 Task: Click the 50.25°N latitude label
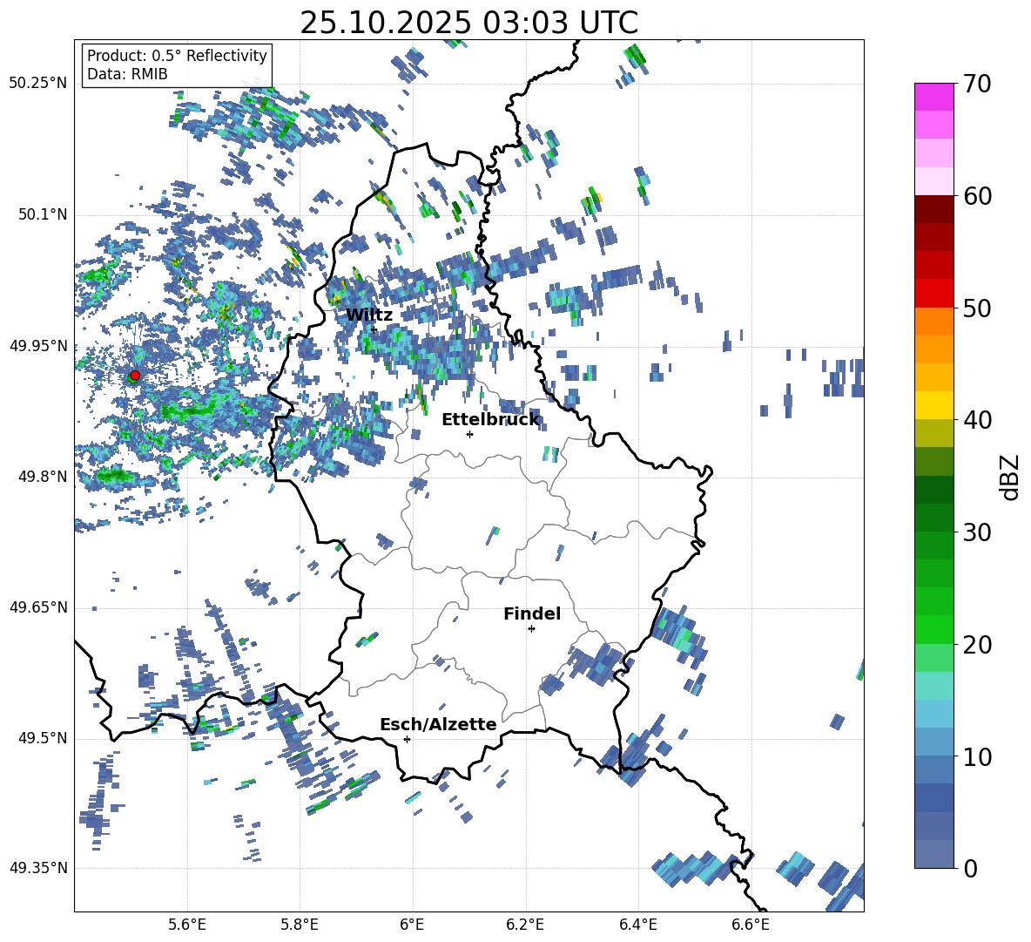tap(38, 84)
